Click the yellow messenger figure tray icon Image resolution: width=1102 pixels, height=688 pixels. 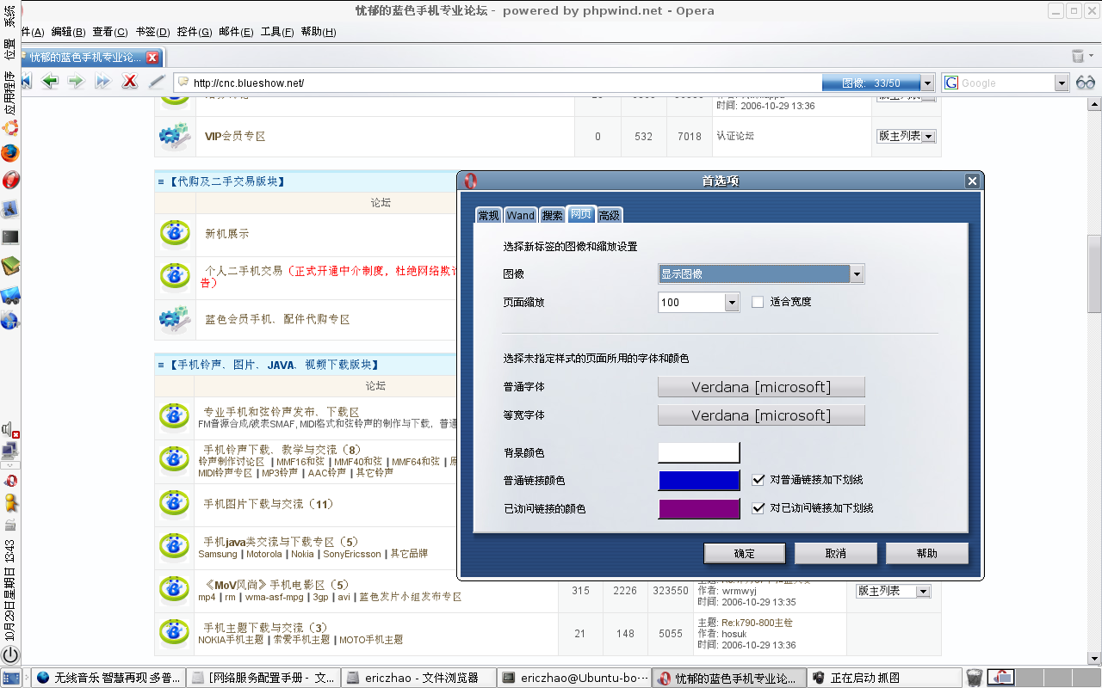click(x=11, y=503)
